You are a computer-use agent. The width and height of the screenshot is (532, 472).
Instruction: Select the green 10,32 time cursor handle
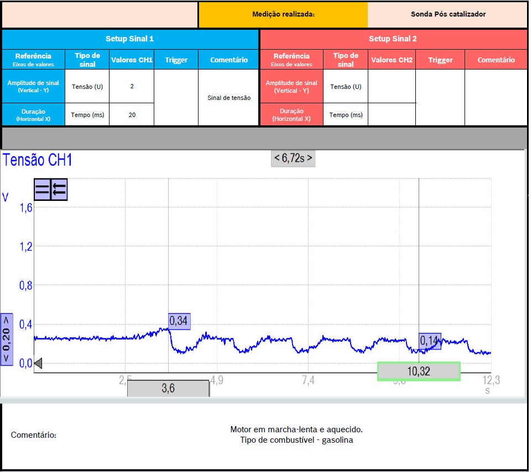419,372
